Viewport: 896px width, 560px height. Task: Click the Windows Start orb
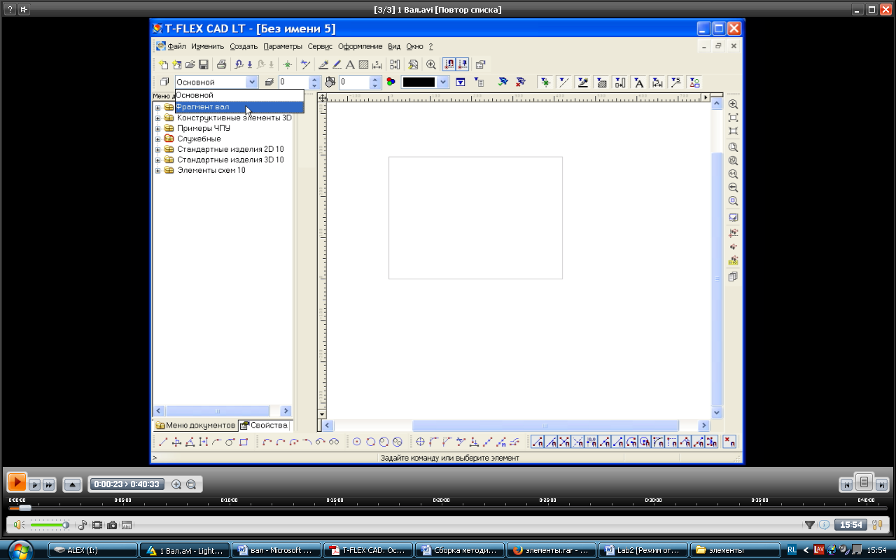pos(21,549)
